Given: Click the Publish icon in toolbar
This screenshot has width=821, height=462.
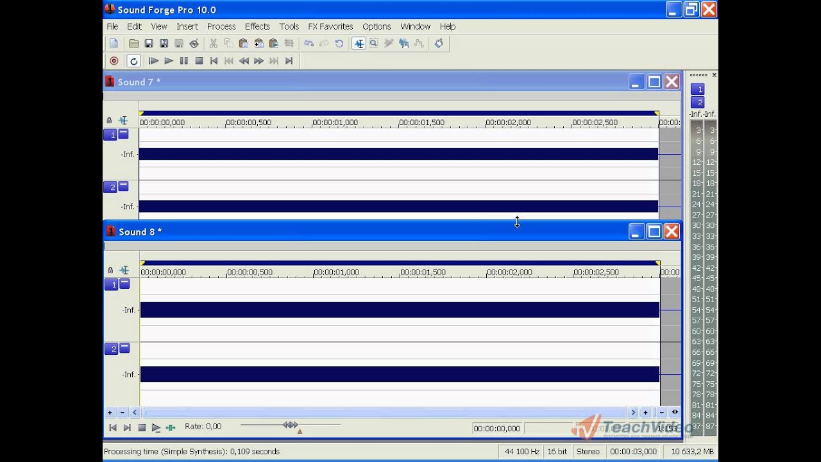Looking at the screenshot, I should point(194,44).
